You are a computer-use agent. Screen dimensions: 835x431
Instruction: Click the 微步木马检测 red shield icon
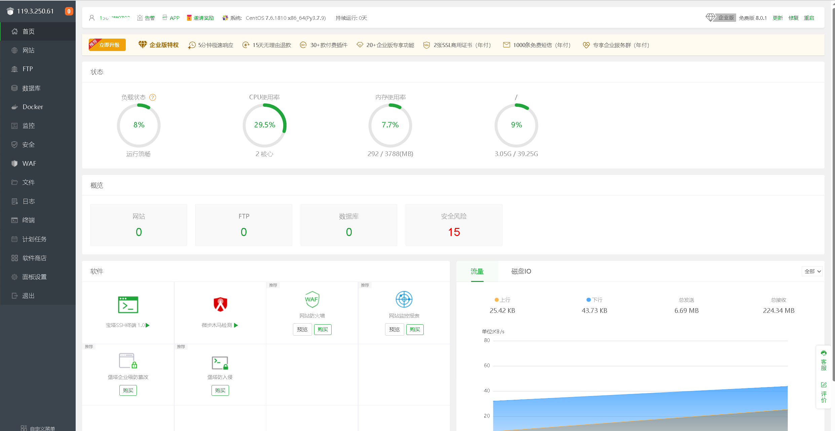(x=220, y=304)
